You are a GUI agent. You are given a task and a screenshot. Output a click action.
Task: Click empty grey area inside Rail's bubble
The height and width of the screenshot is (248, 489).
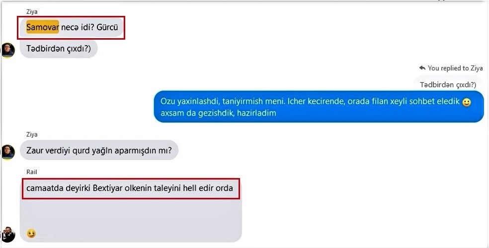[131, 213]
